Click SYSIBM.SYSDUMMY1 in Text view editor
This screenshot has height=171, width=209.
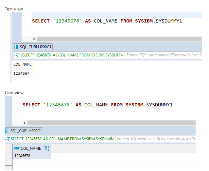[x=159, y=21]
